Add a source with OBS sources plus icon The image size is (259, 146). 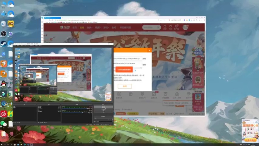(39, 122)
